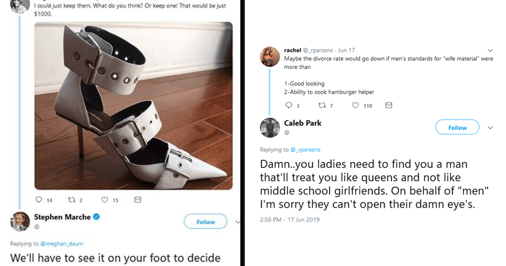Open rachel's profile picture
Viewport: 506px width, 266px height.
click(x=270, y=56)
